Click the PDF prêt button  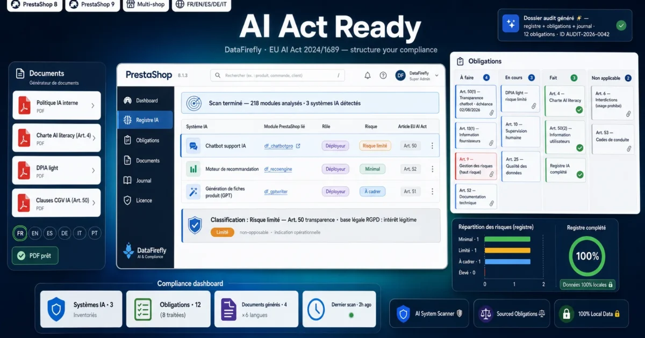point(35,255)
